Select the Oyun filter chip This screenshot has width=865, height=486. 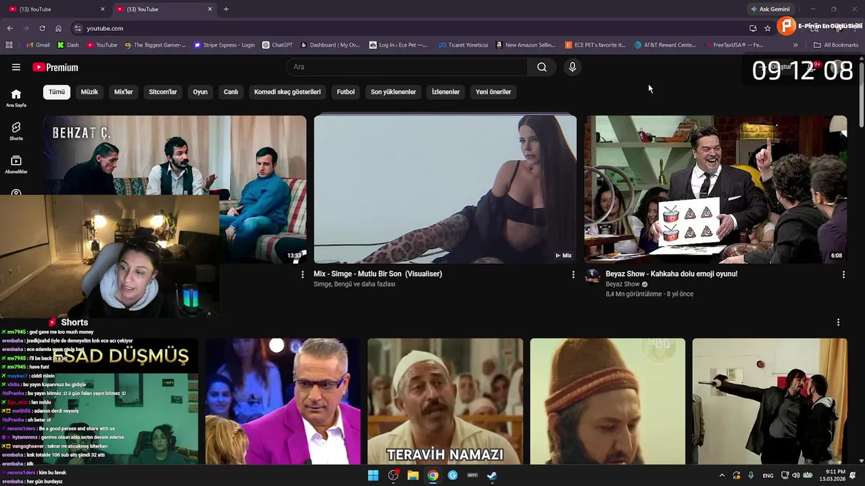click(200, 92)
